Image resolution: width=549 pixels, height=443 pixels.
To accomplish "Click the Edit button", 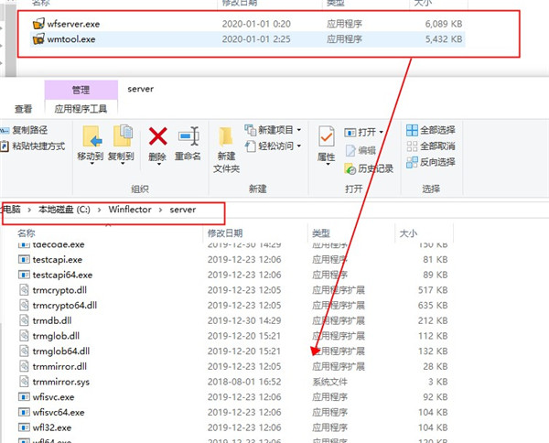I will click(x=361, y=151).
